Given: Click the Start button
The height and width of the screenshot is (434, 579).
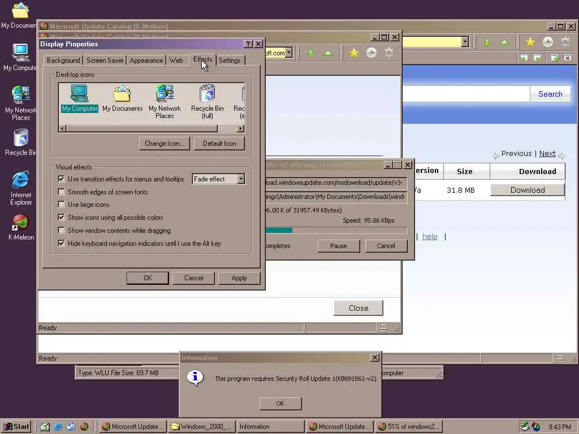Looking at the screenshot, I should (17, 427).
